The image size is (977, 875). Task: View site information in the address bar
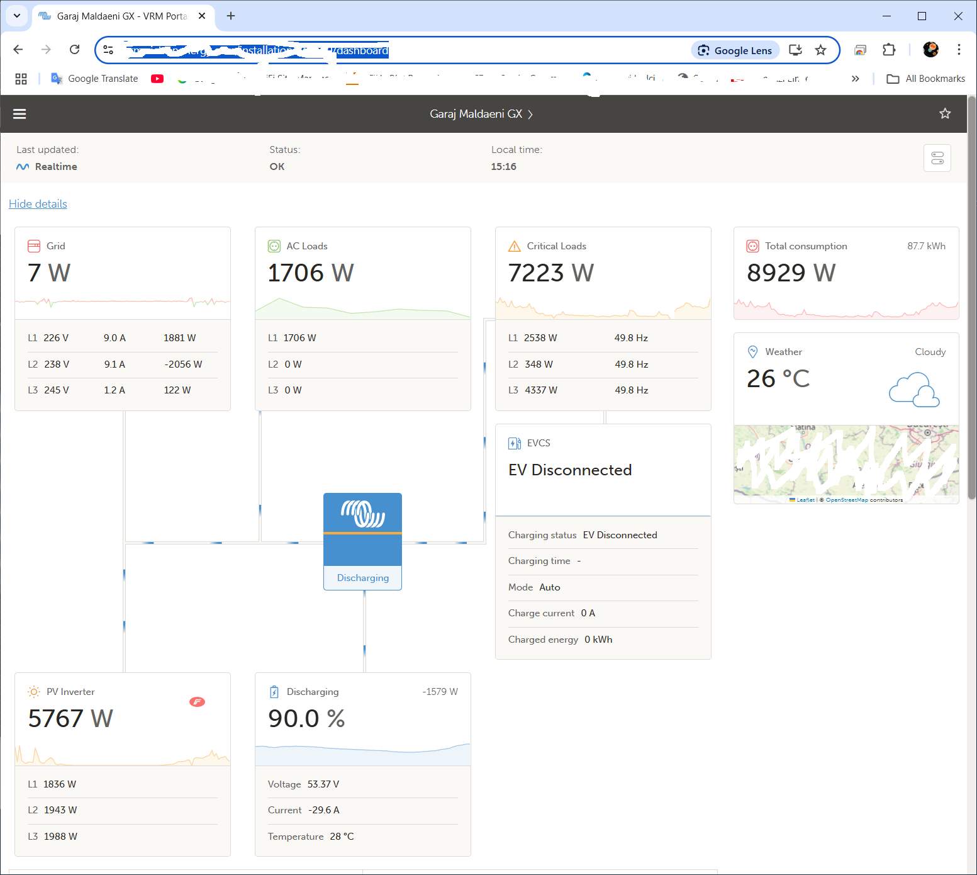[108, 50]
